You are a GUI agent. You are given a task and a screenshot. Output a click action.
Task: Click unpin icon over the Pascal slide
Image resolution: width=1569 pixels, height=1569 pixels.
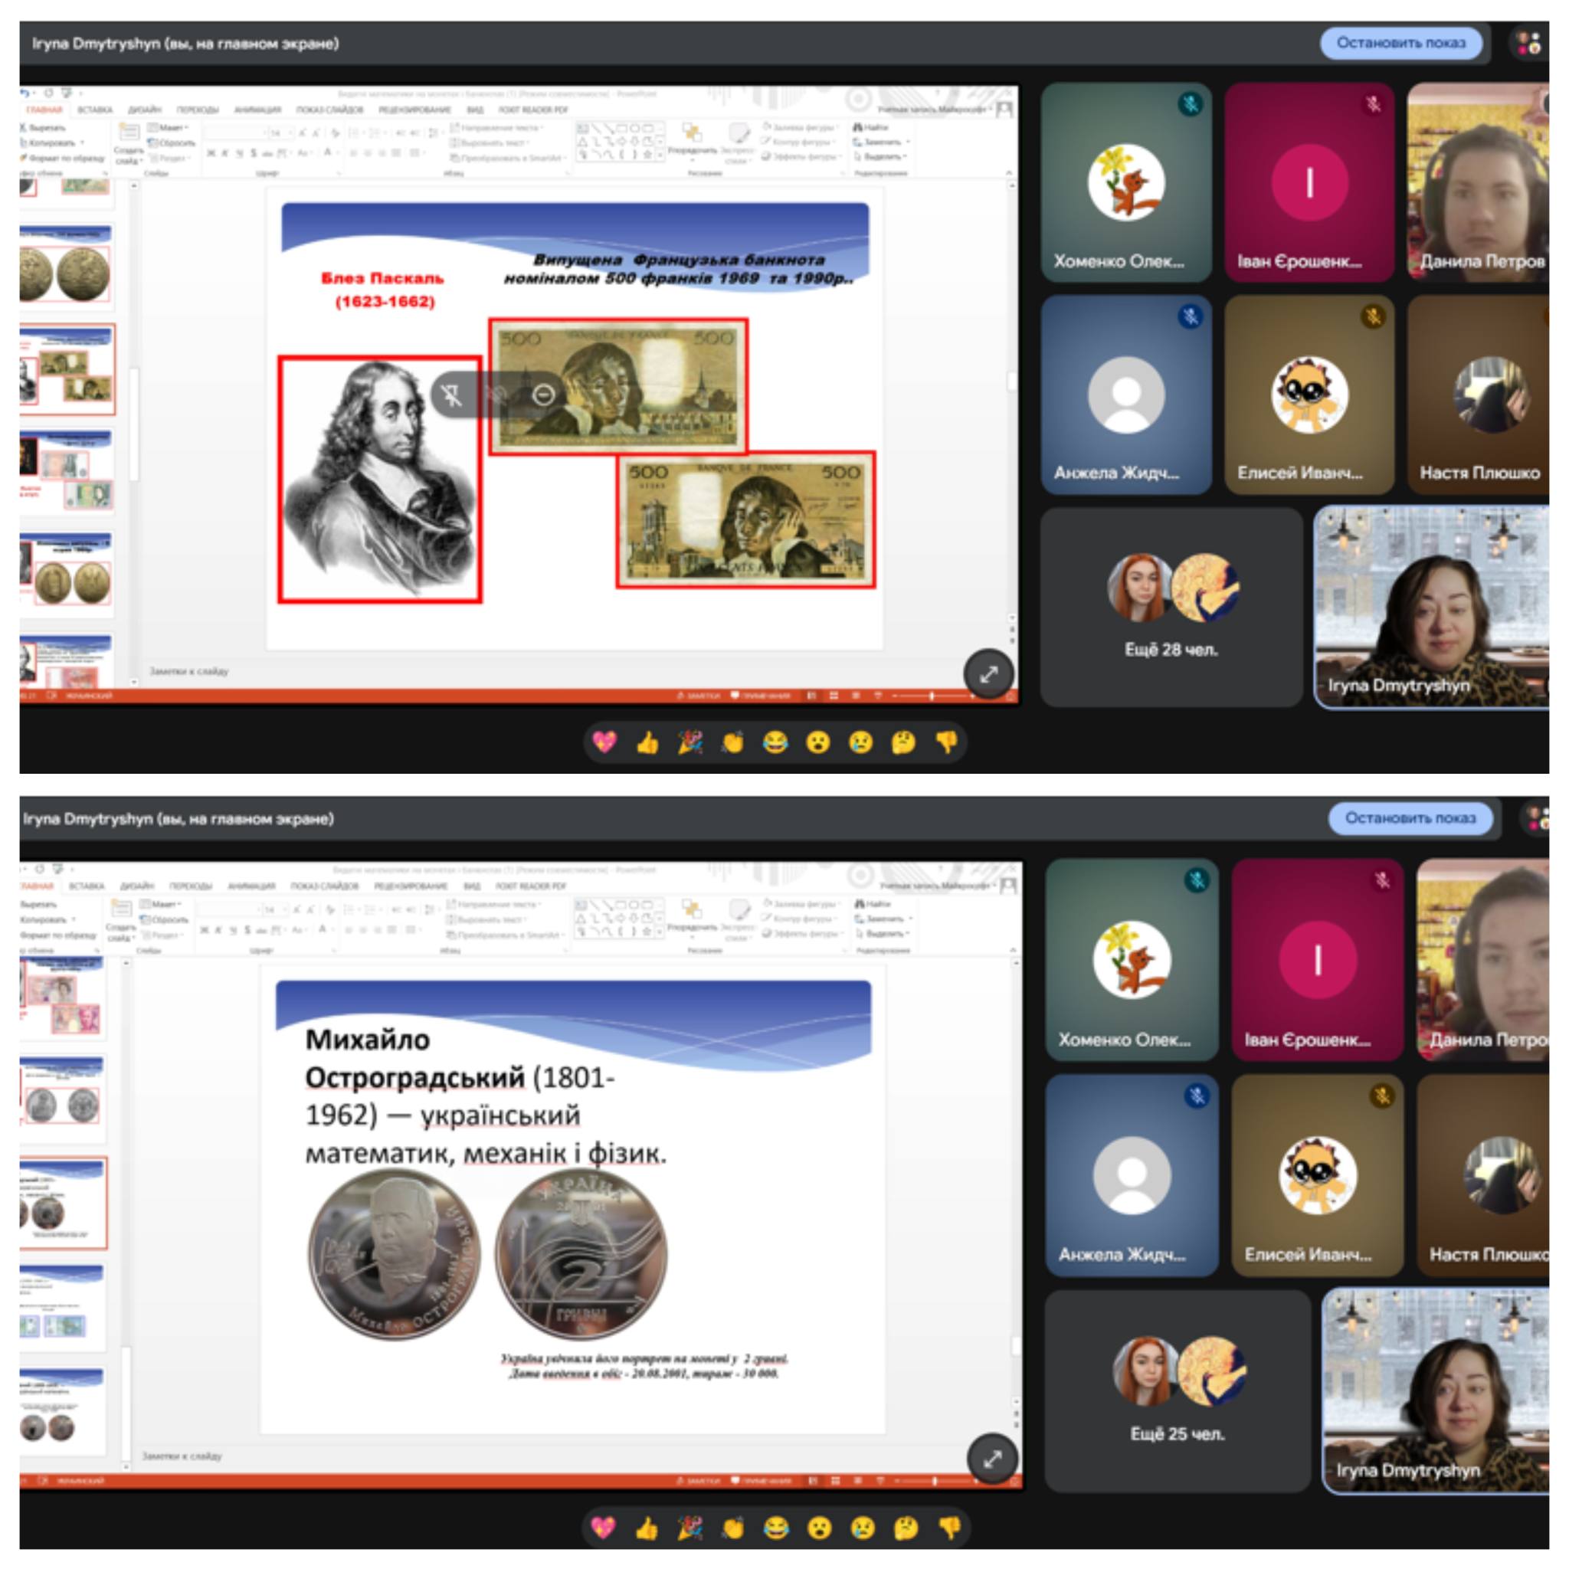(451, 395)
